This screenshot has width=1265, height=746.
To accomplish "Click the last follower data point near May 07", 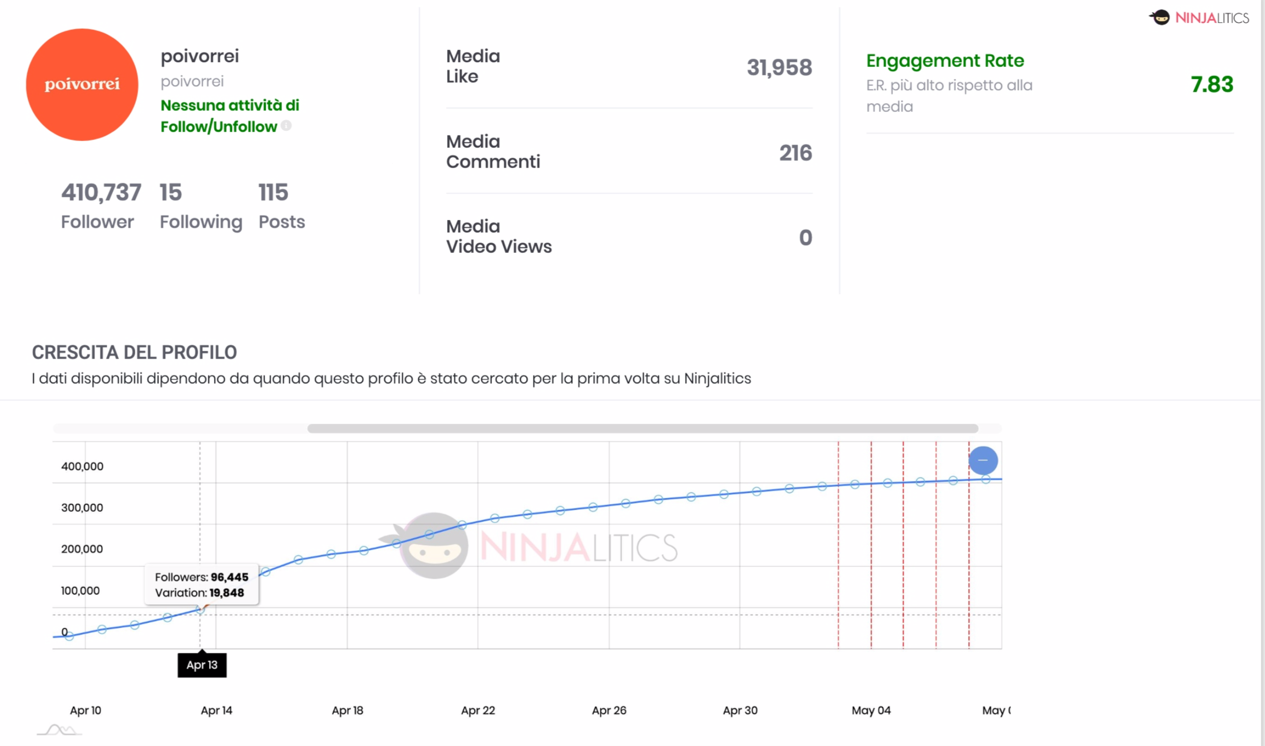I will click(x=986, y=479).
